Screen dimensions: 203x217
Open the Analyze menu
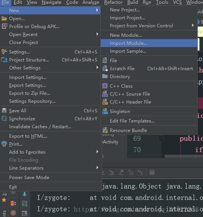coord(91,2)
